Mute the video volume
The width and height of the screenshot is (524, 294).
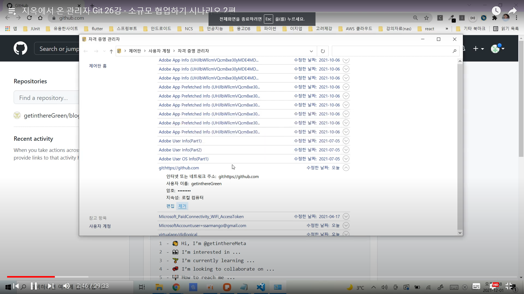coord(66,286)
